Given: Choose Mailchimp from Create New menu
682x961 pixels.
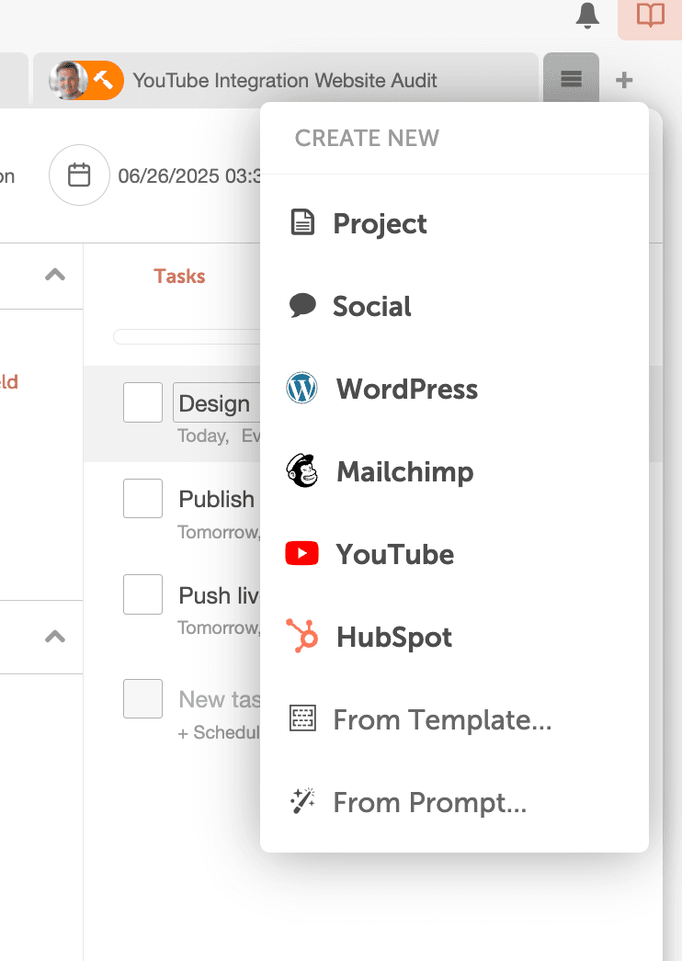Looking at the screenshot, I should point(454,471).
